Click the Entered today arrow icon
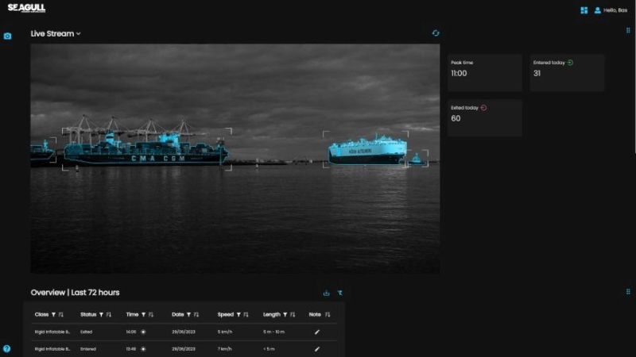636x357 pixels. pyautogui.click(x=570, y=63)
